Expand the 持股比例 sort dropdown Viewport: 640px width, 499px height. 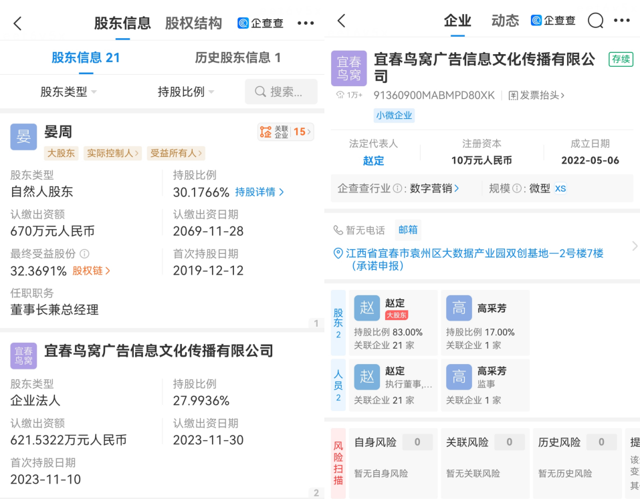(x=186, y=92)
